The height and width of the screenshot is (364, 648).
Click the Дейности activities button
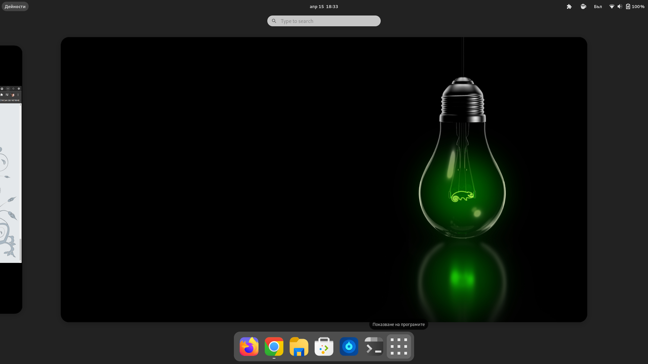pos(15,7)
